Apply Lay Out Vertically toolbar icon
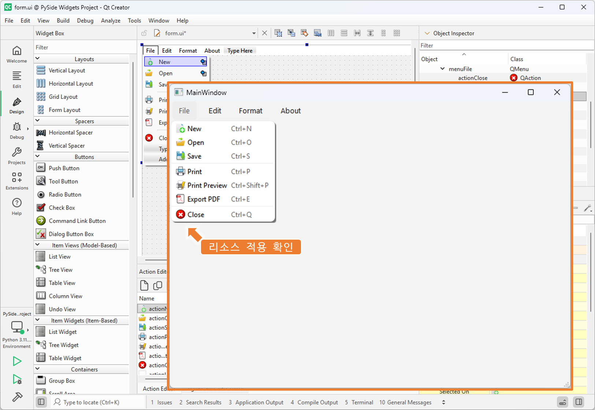The height and width of the screenshot is (410, 595). pyautogui.click(x=344, y=33)
